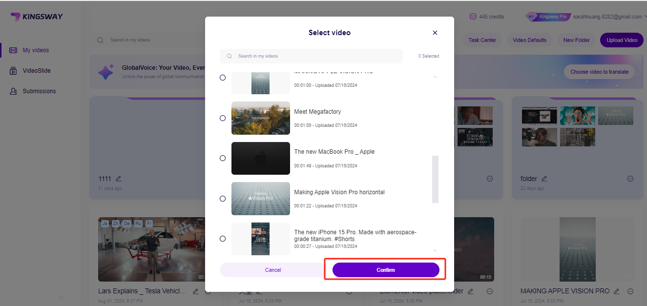This screenshot has width=647, height=306.
Task: Go to My videos in the sidebar
Action: point(29,50)
